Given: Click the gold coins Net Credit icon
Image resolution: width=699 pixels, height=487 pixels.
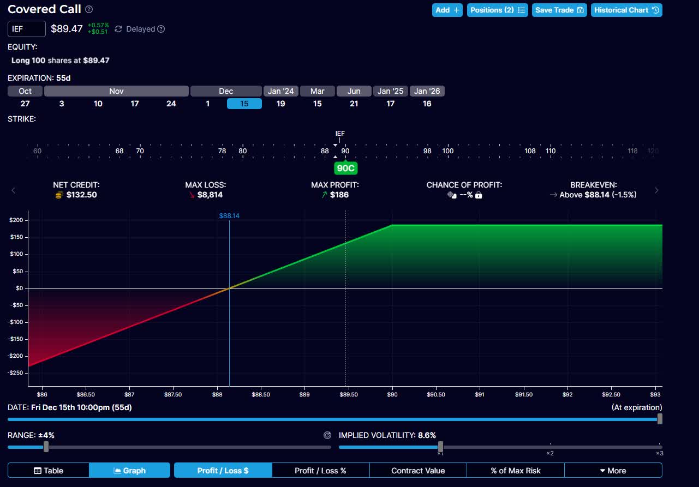Looking at the screenshot, I should [x=59, y=195].
